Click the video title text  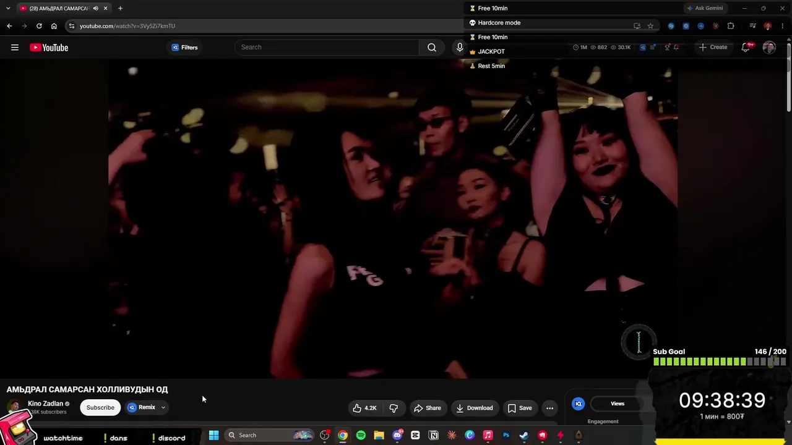(x=87, y=389)
